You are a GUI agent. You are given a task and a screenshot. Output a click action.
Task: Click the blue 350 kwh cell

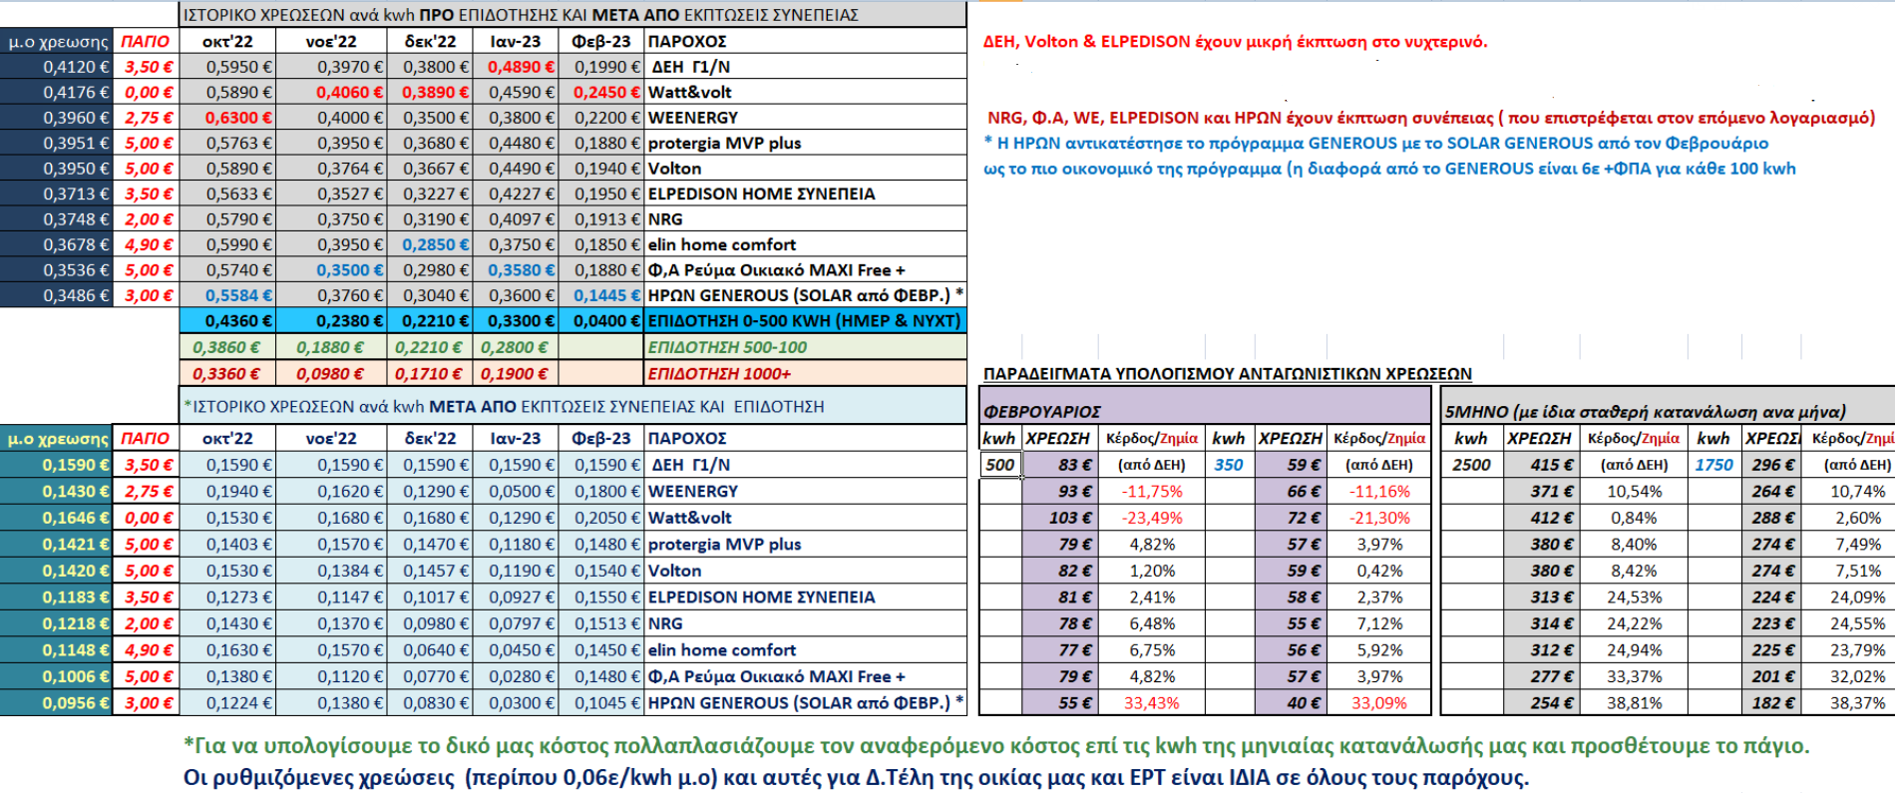pos(1229,465)
